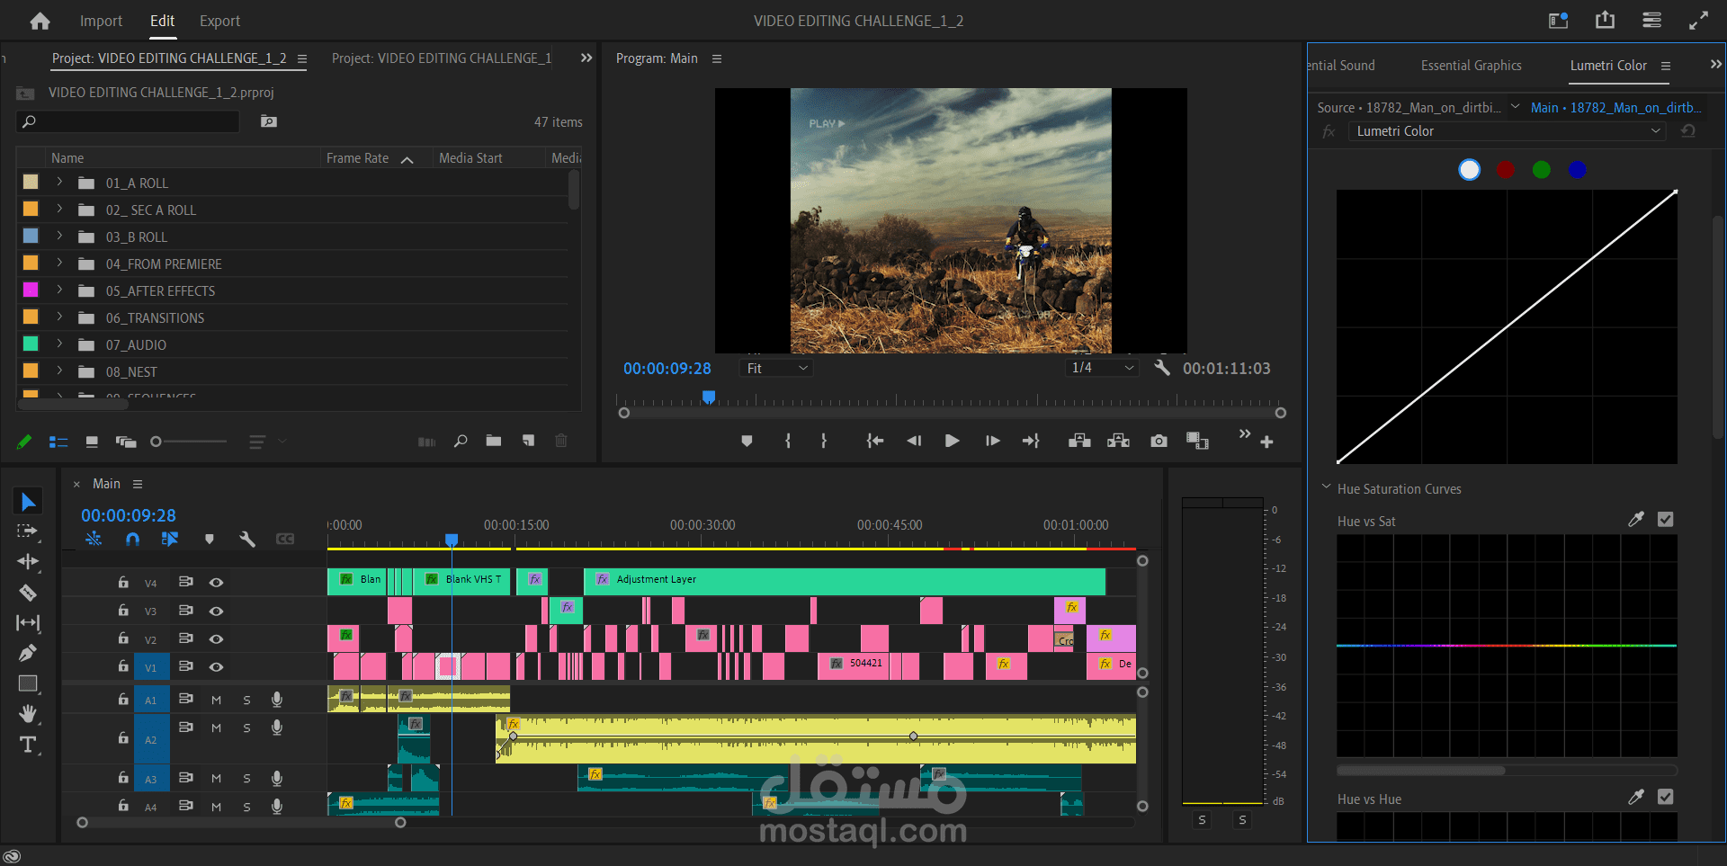Expand the 01_A ROLL bin
This screenshot has width=1727, height=866.
pos(59,183)
